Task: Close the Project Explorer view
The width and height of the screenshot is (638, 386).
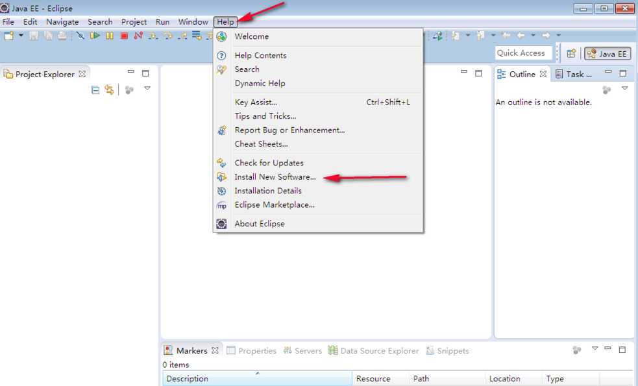Action: [x=82, y=74]
